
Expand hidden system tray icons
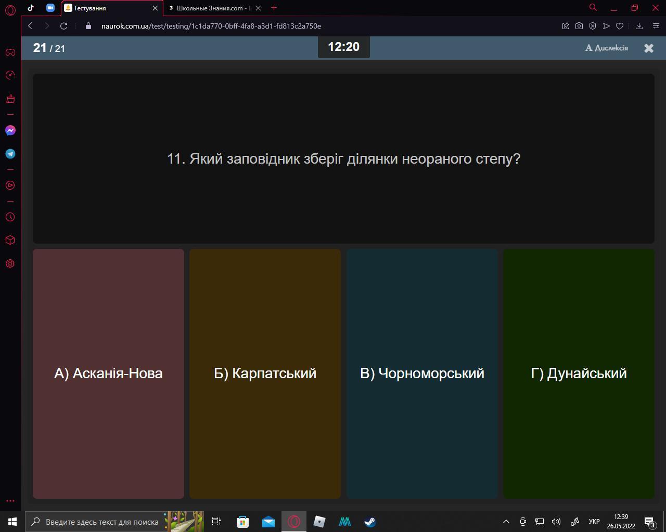click(x=506, y=522)
